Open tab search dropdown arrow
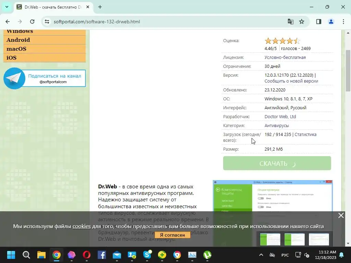This screenshot has width=351, height=263. [x=7, y=7]
